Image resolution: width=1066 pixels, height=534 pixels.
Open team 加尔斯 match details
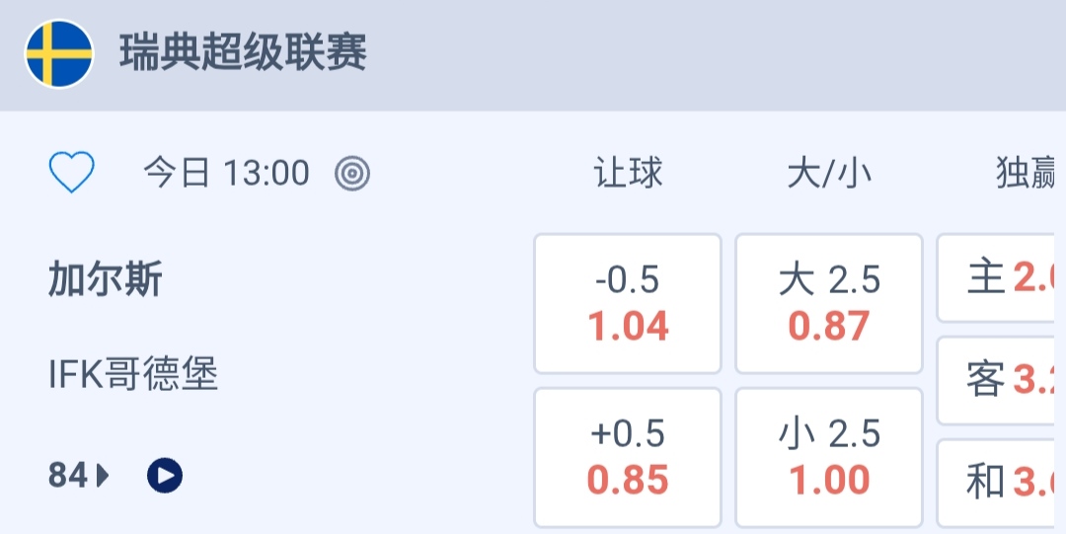tap(106, 280)
